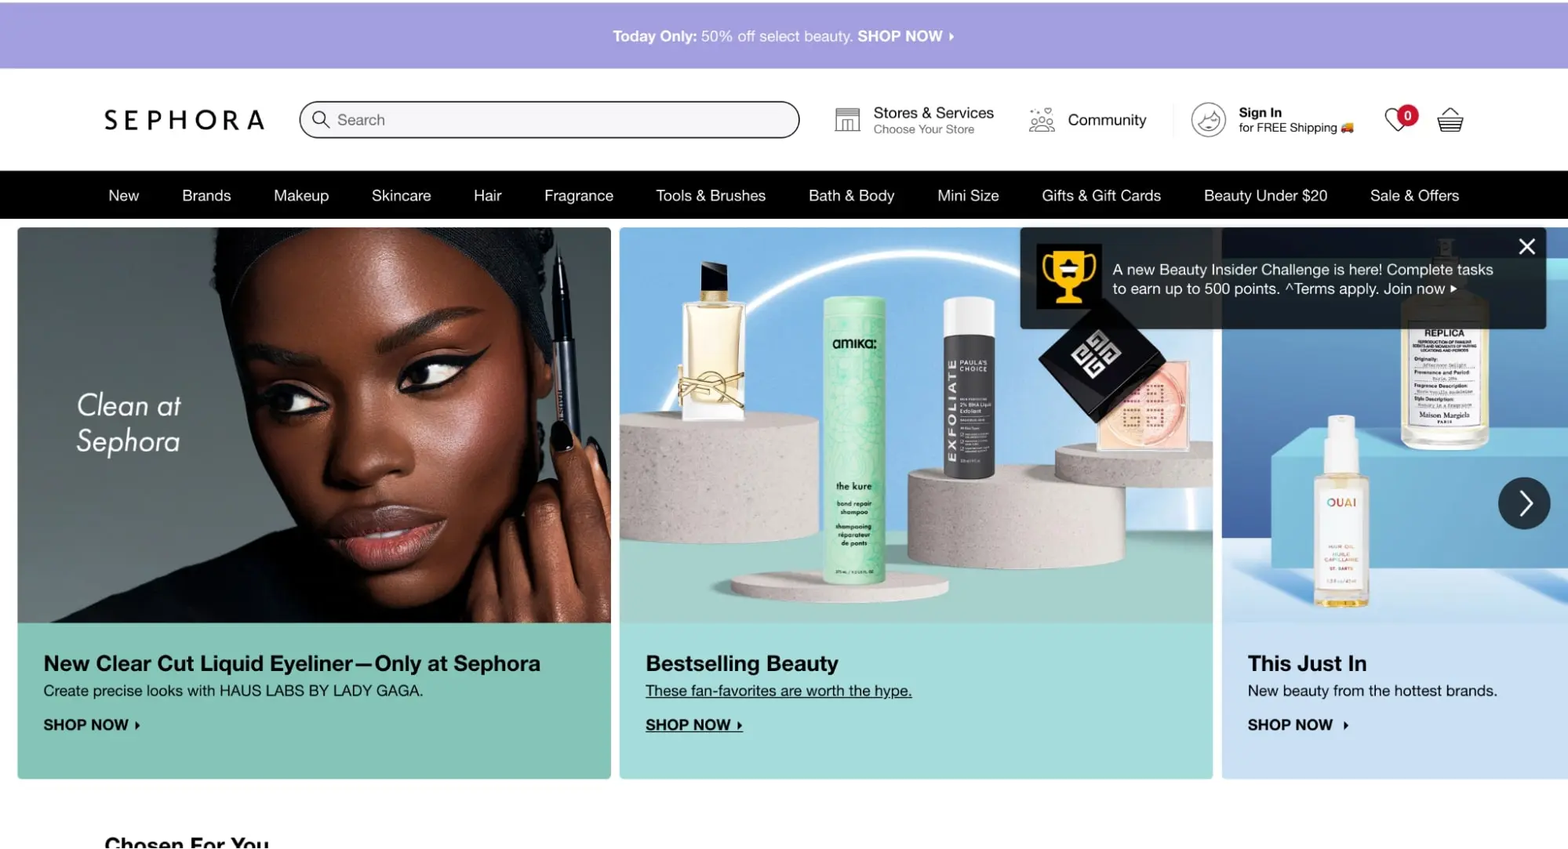Viewport: 1568px width, 849px height.
Task: Click the store building icon
Action: [x=847, y=120]
